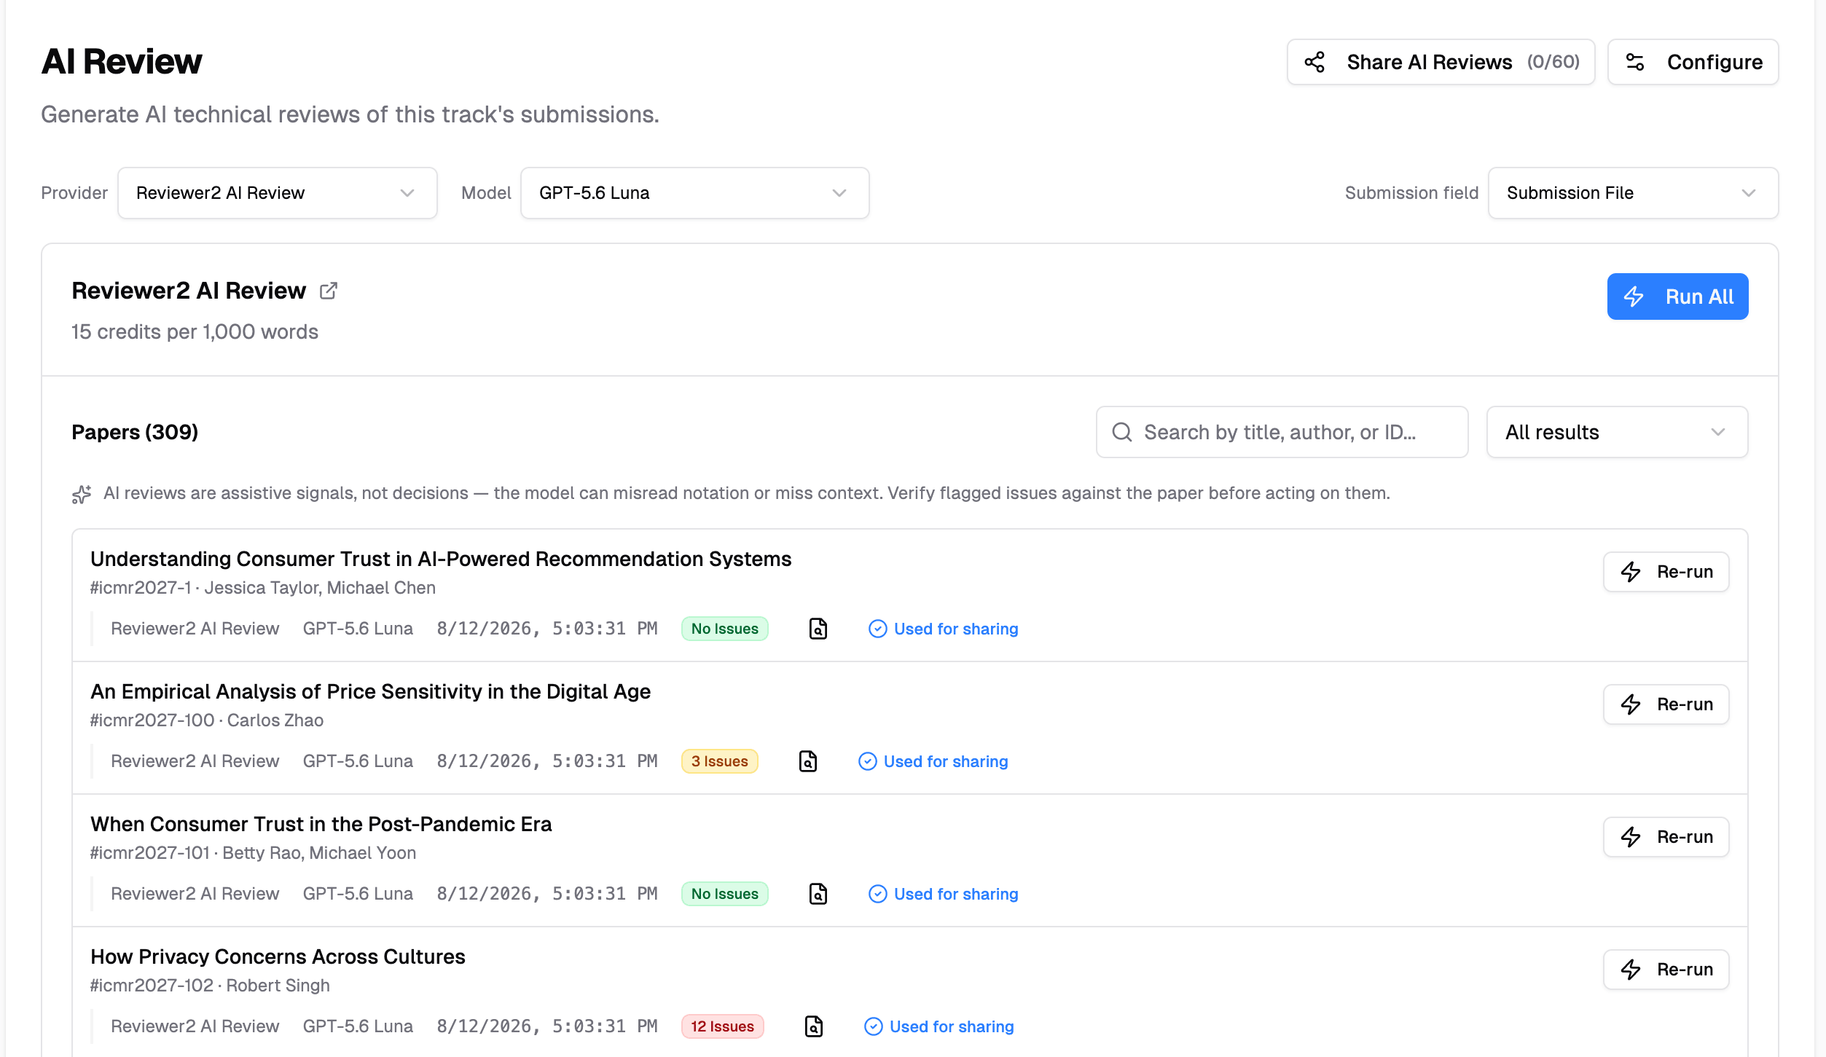View review document for icmr2027-101 paper
Image resolution: width=1826 pixels, height=1057 pixels.
coord(818,894)
